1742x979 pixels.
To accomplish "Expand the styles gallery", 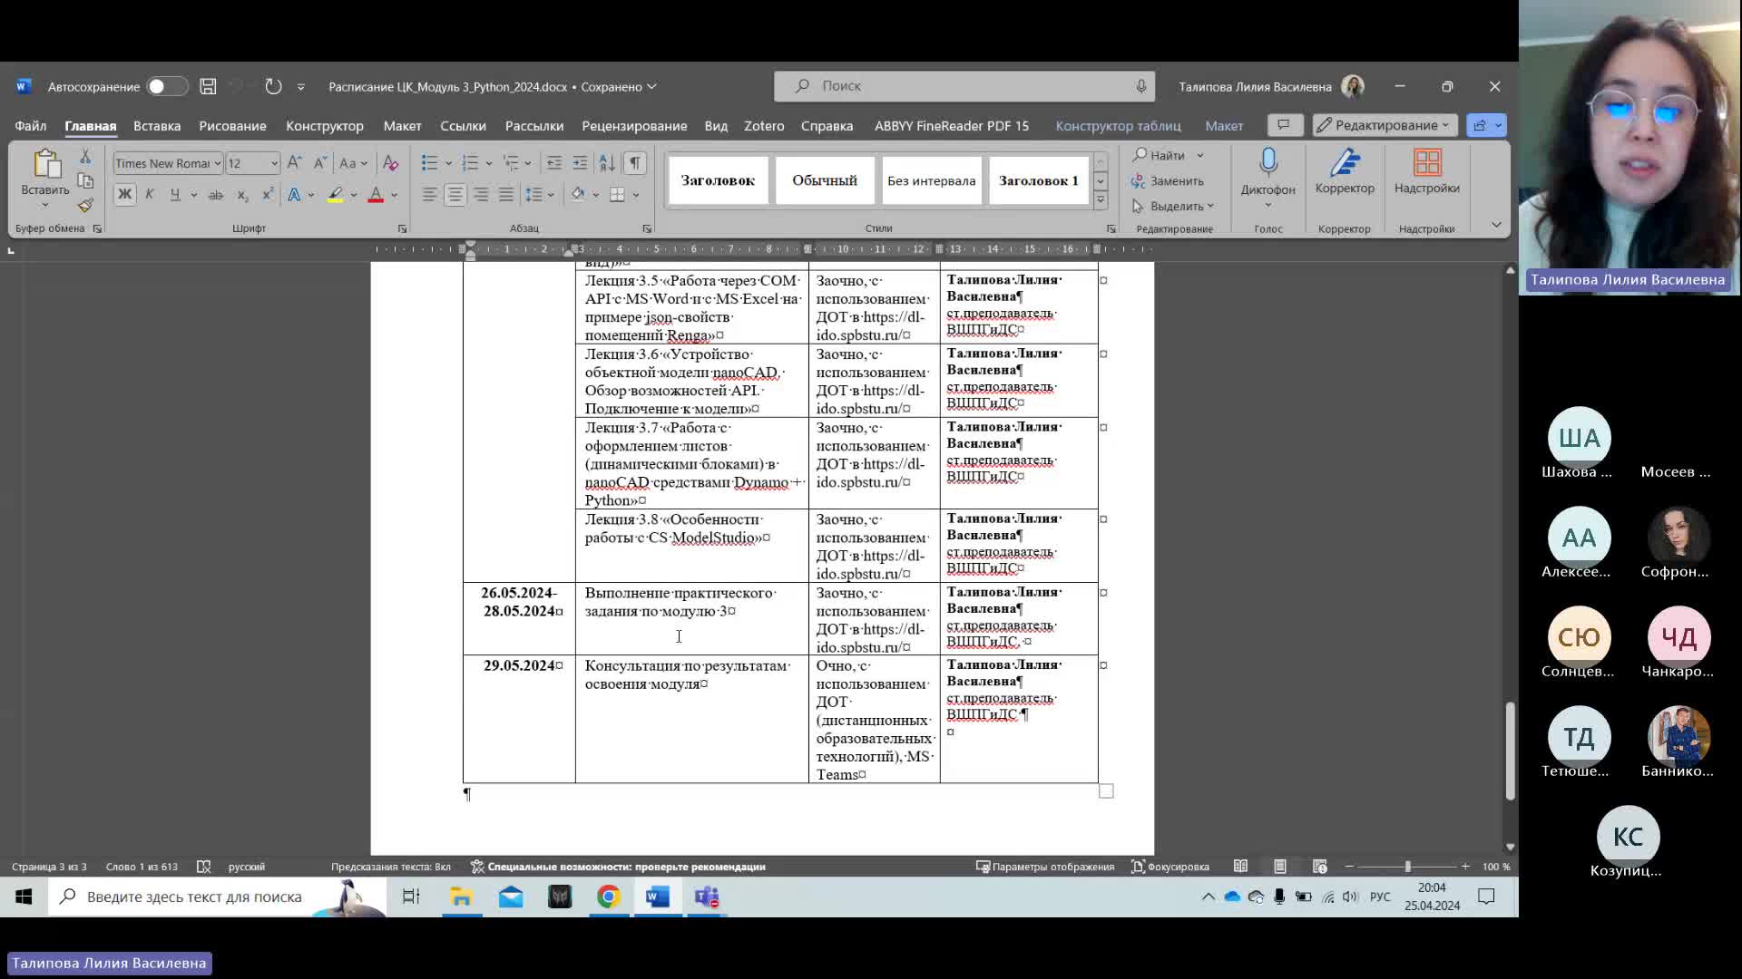I will point(1101,200).
